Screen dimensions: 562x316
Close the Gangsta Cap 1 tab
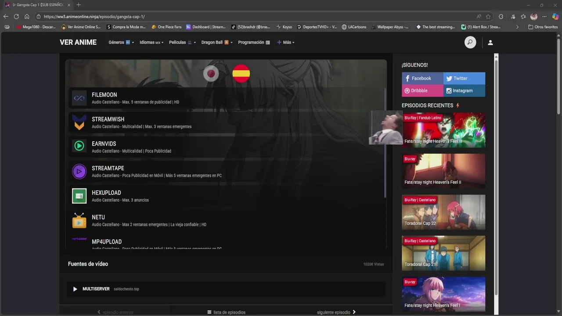click(69, 5)
